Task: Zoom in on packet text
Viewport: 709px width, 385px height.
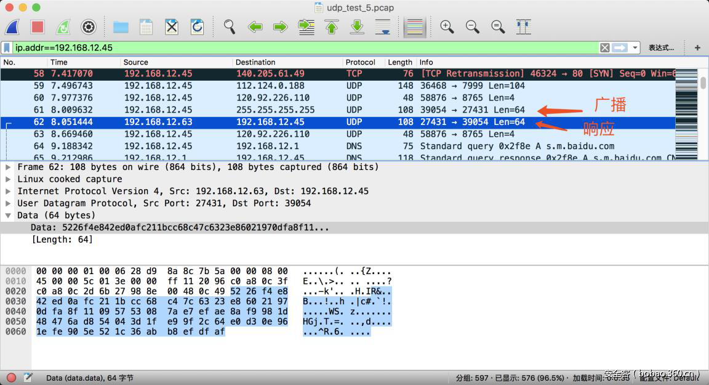Action: [x=447, y=27]
